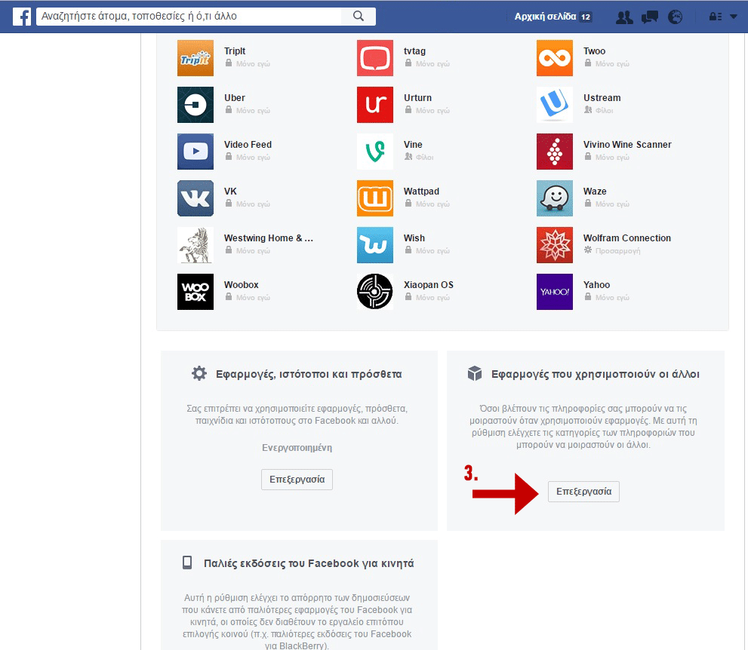
Task: Open the Waze app icon
Action: tap(554, 198)
